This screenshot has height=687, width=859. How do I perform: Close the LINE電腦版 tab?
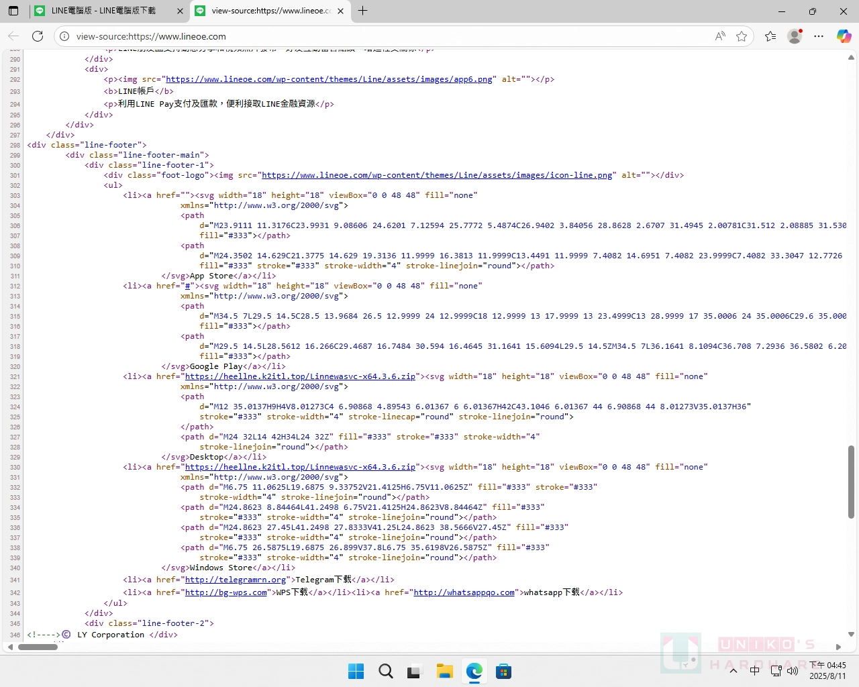pos(180,11)
